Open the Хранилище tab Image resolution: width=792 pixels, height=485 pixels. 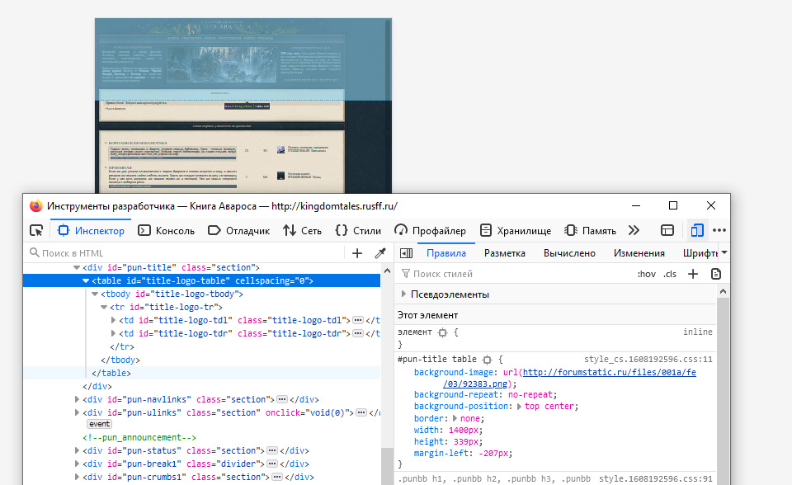(515, 230)
